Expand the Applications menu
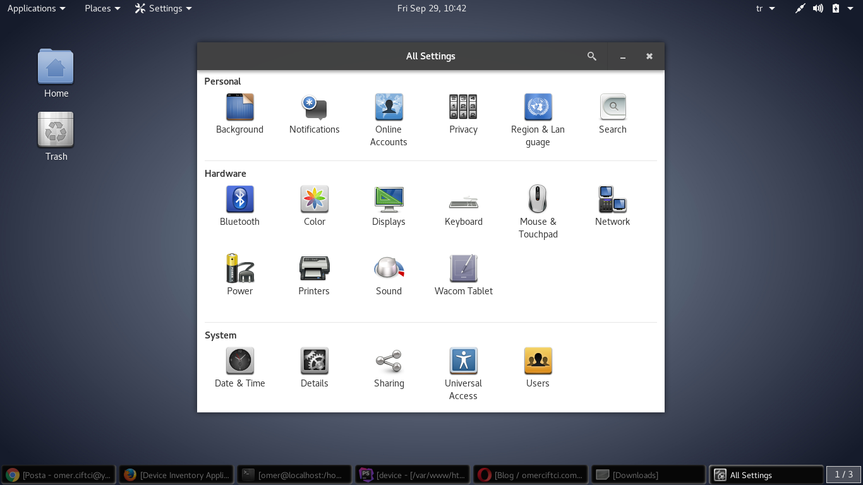 pos(36,8)
